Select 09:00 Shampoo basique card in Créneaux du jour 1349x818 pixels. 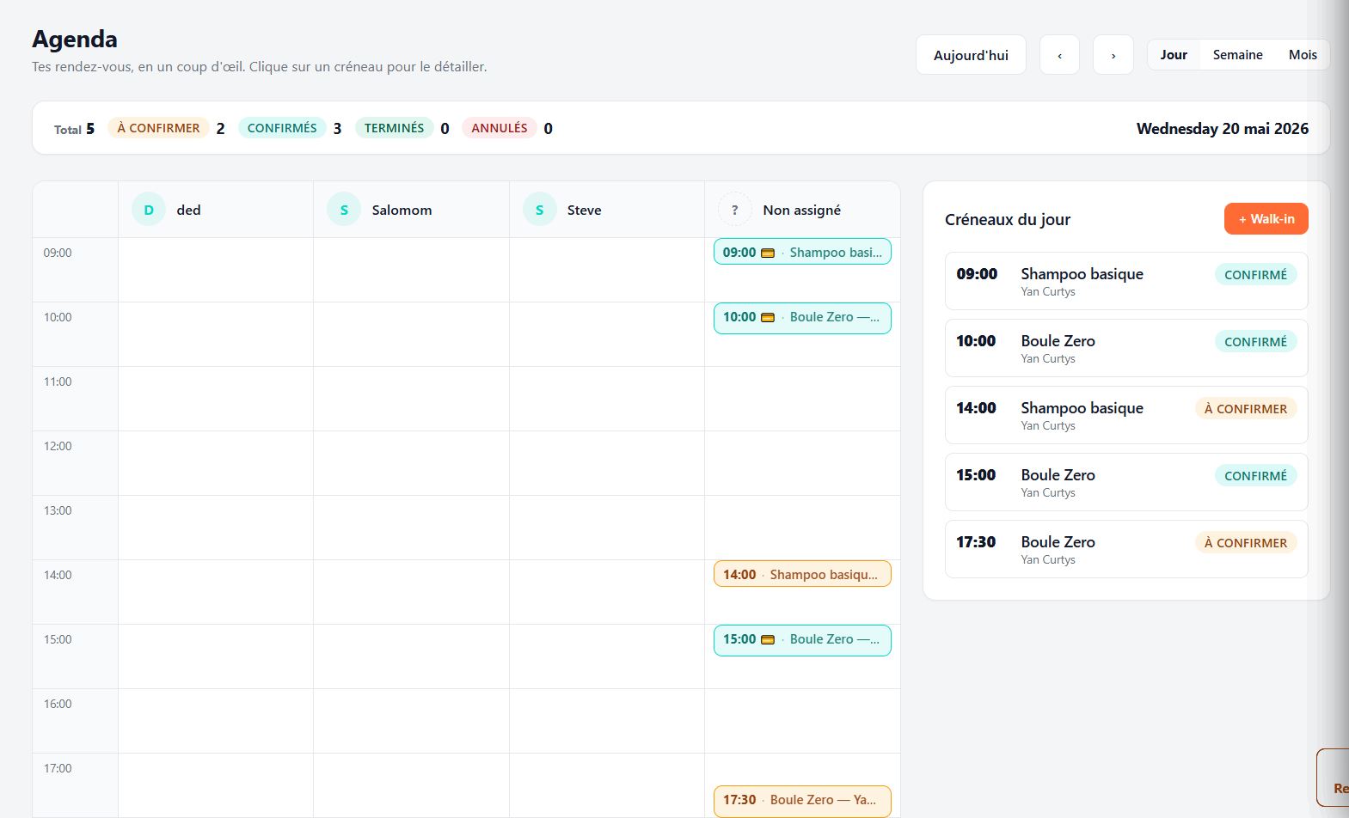[1126, 281]
